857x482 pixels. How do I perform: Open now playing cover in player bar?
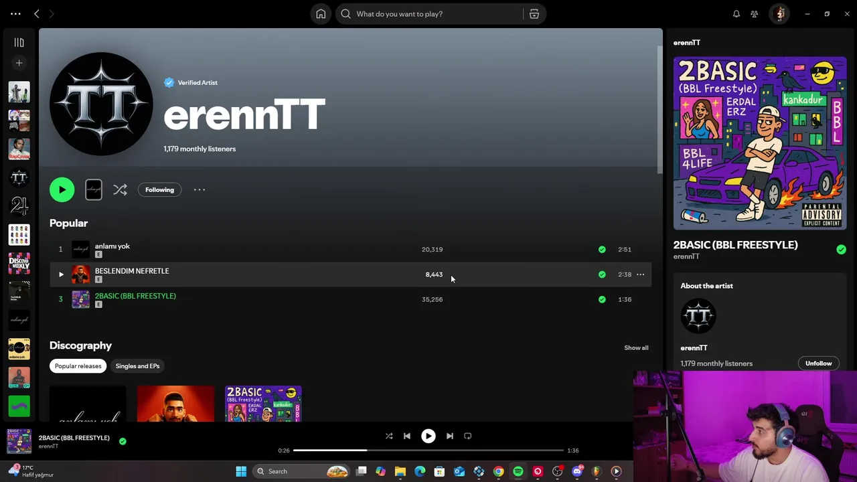(x=19, y=441)
